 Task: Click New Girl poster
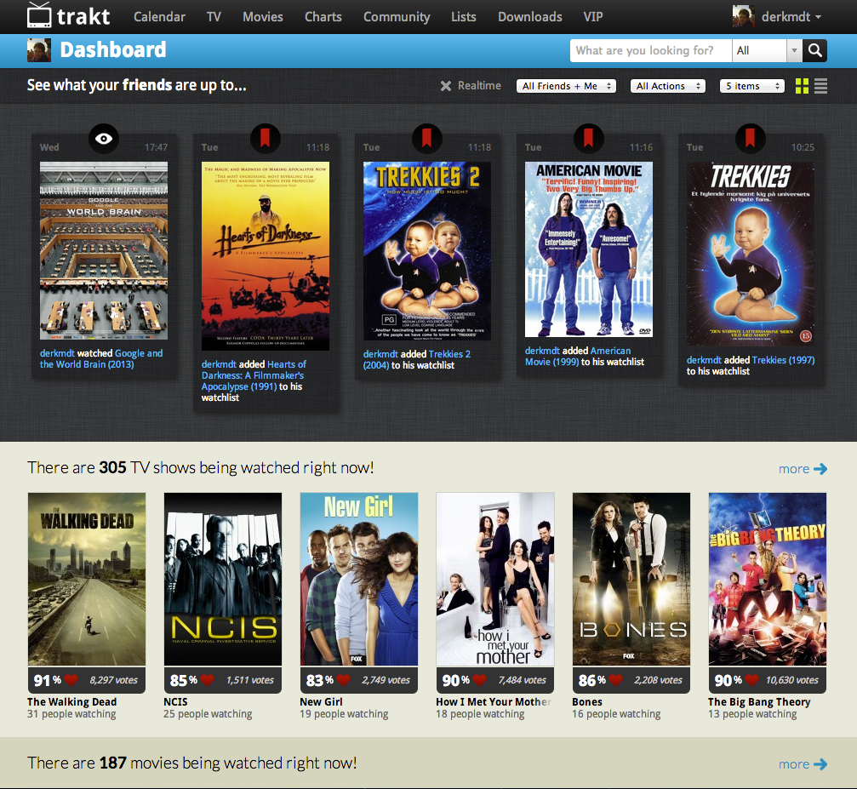(x=359, y=579)
